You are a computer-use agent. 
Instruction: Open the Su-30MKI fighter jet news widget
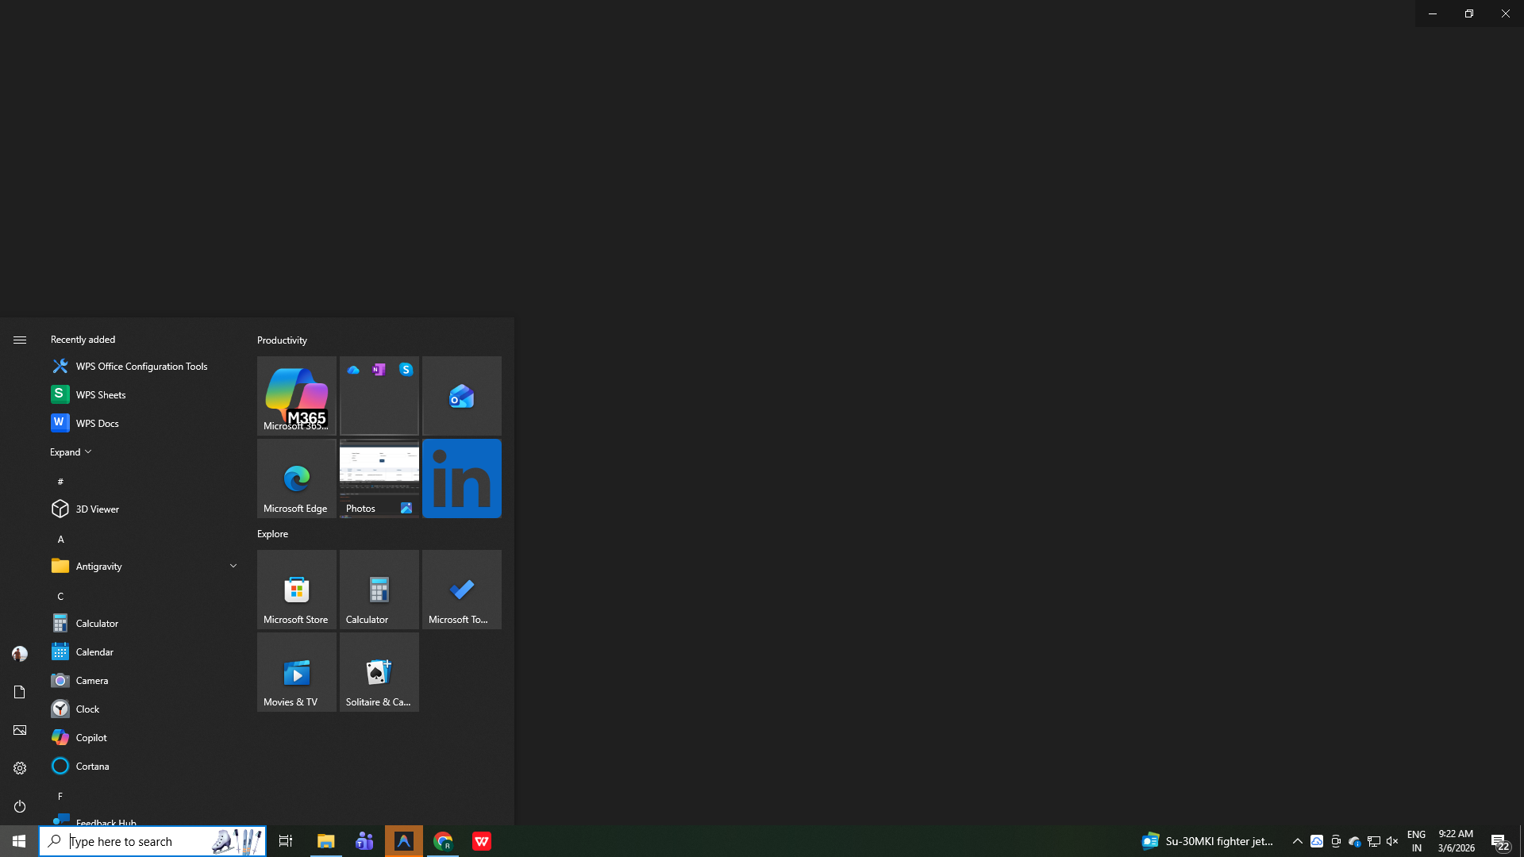[1207, 841]
